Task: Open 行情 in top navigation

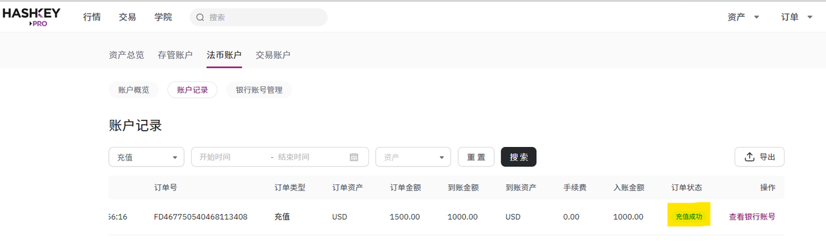Action: pos(92,17)
